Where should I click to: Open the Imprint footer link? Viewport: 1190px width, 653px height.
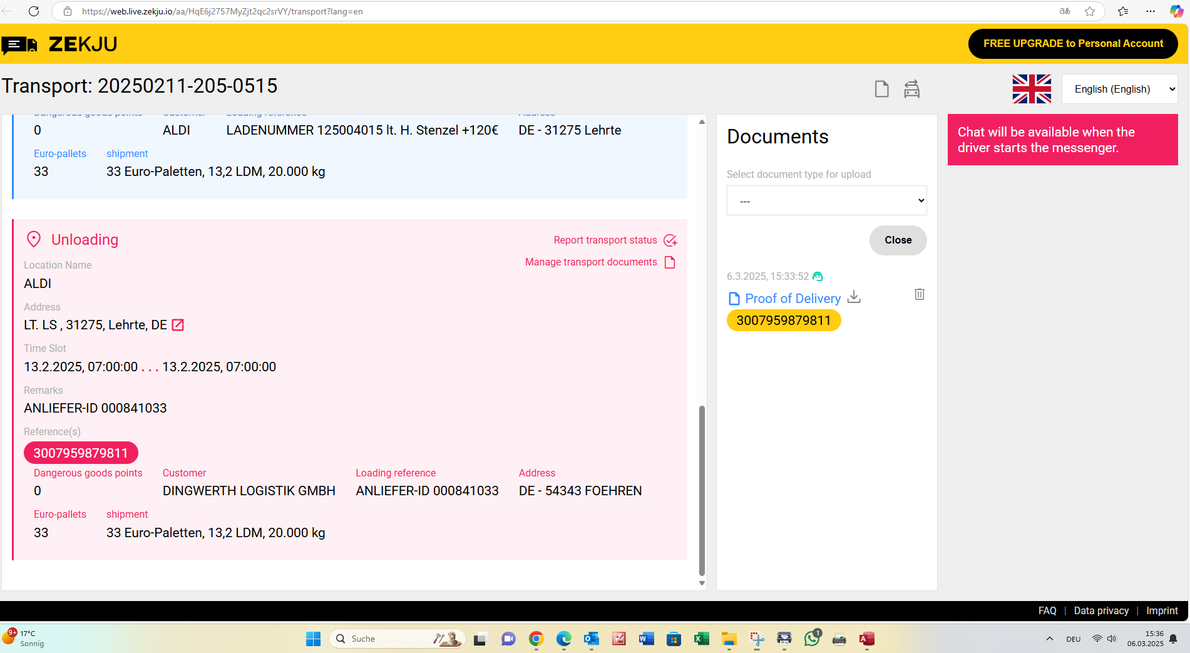pos(1162,610)
